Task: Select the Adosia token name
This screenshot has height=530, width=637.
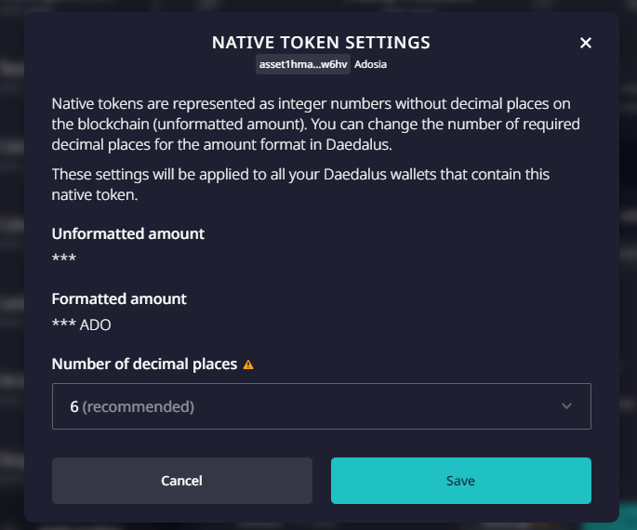Action: click(370, 65)
